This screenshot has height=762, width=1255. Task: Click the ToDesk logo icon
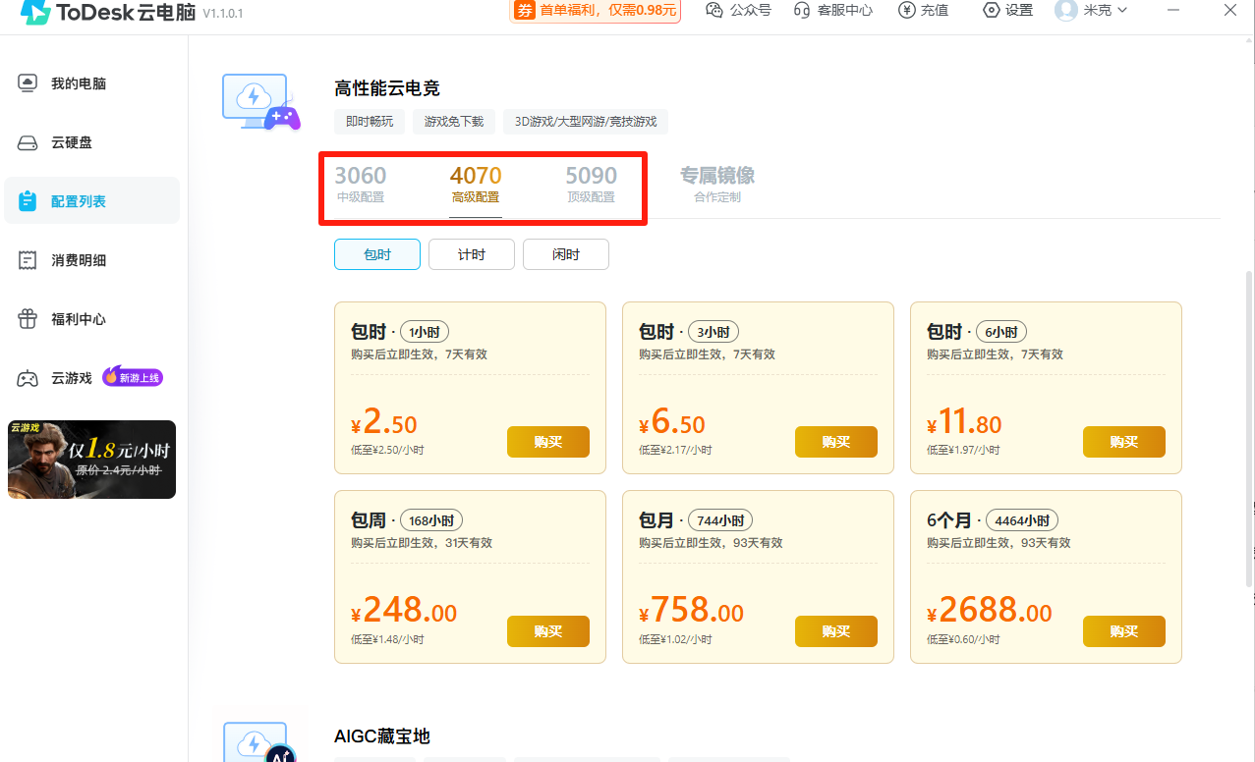pyautogui.click(x=35, y=11)
